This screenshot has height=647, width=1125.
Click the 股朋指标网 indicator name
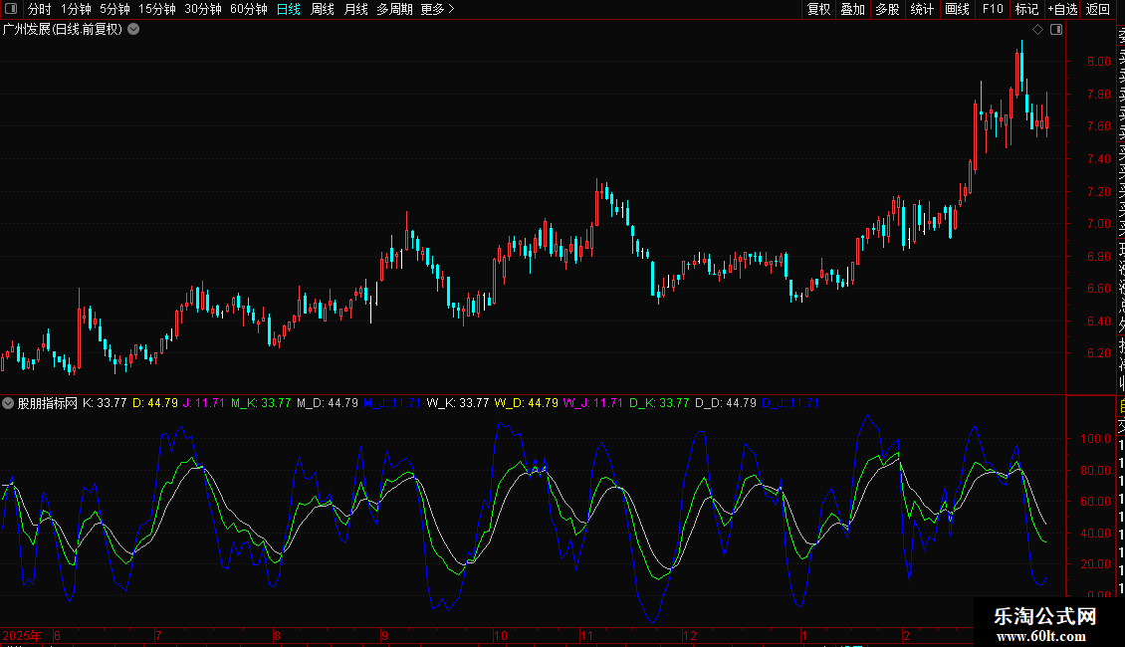tap(48, 403)
